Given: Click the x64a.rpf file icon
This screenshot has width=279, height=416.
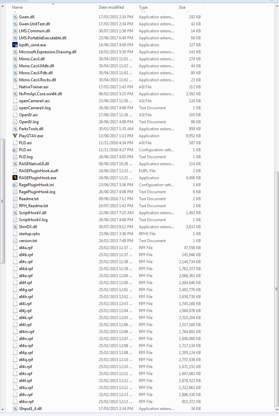Looking at the screenshot, I should coord(15,247).
